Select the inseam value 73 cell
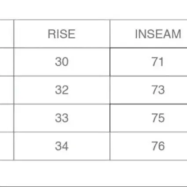This screenshot has height=187, width=187. point(149,90)
